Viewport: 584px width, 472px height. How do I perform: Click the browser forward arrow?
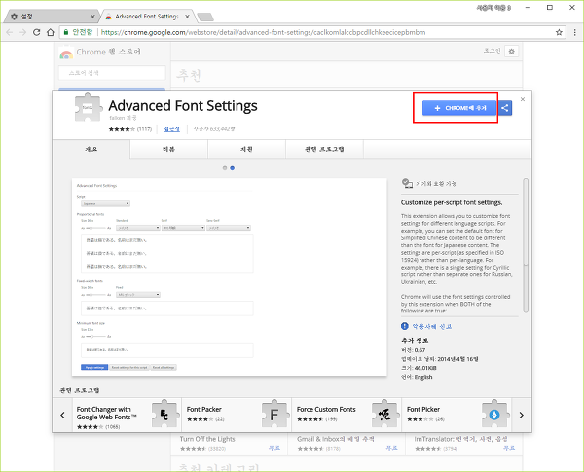click(23, 32)
